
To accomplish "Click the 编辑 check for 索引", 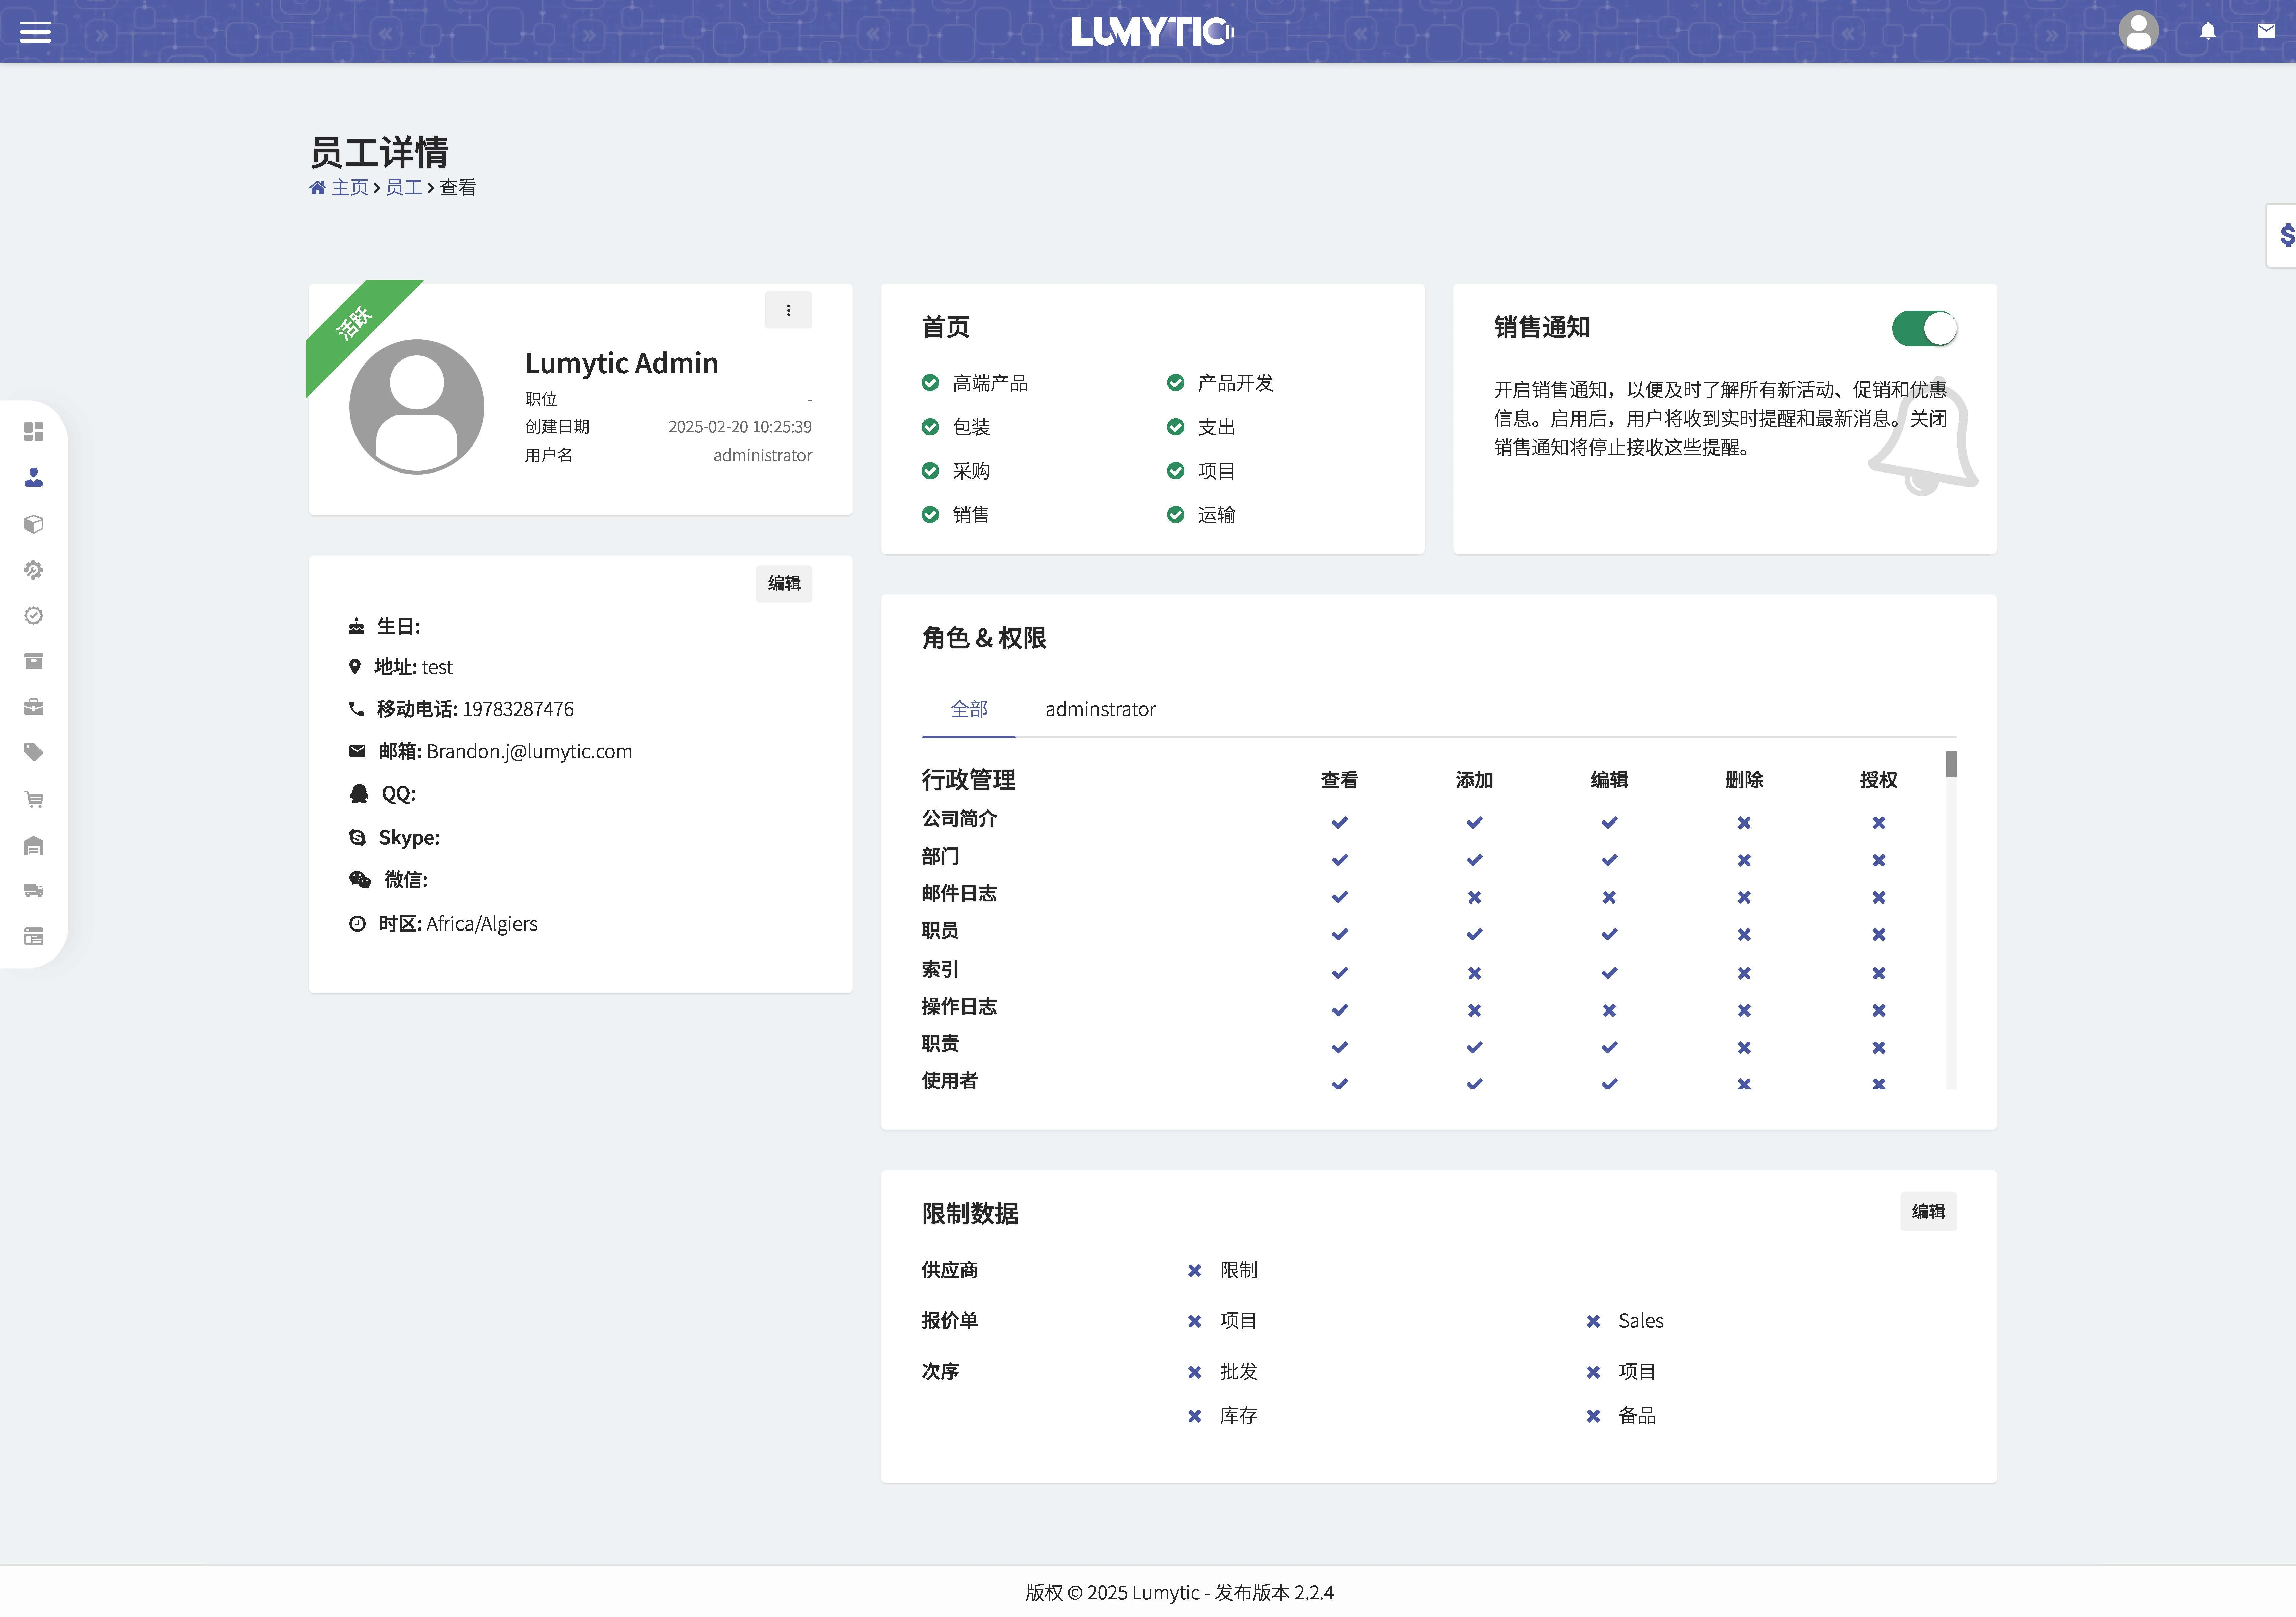I will click(x=1609, y=973).
